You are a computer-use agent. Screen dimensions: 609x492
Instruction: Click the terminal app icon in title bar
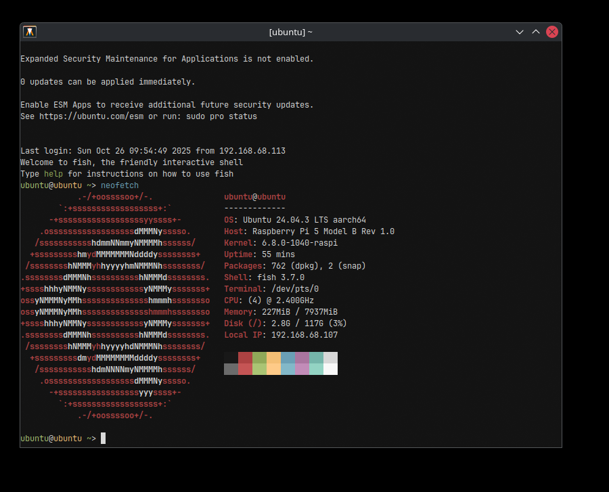point(30,32)
